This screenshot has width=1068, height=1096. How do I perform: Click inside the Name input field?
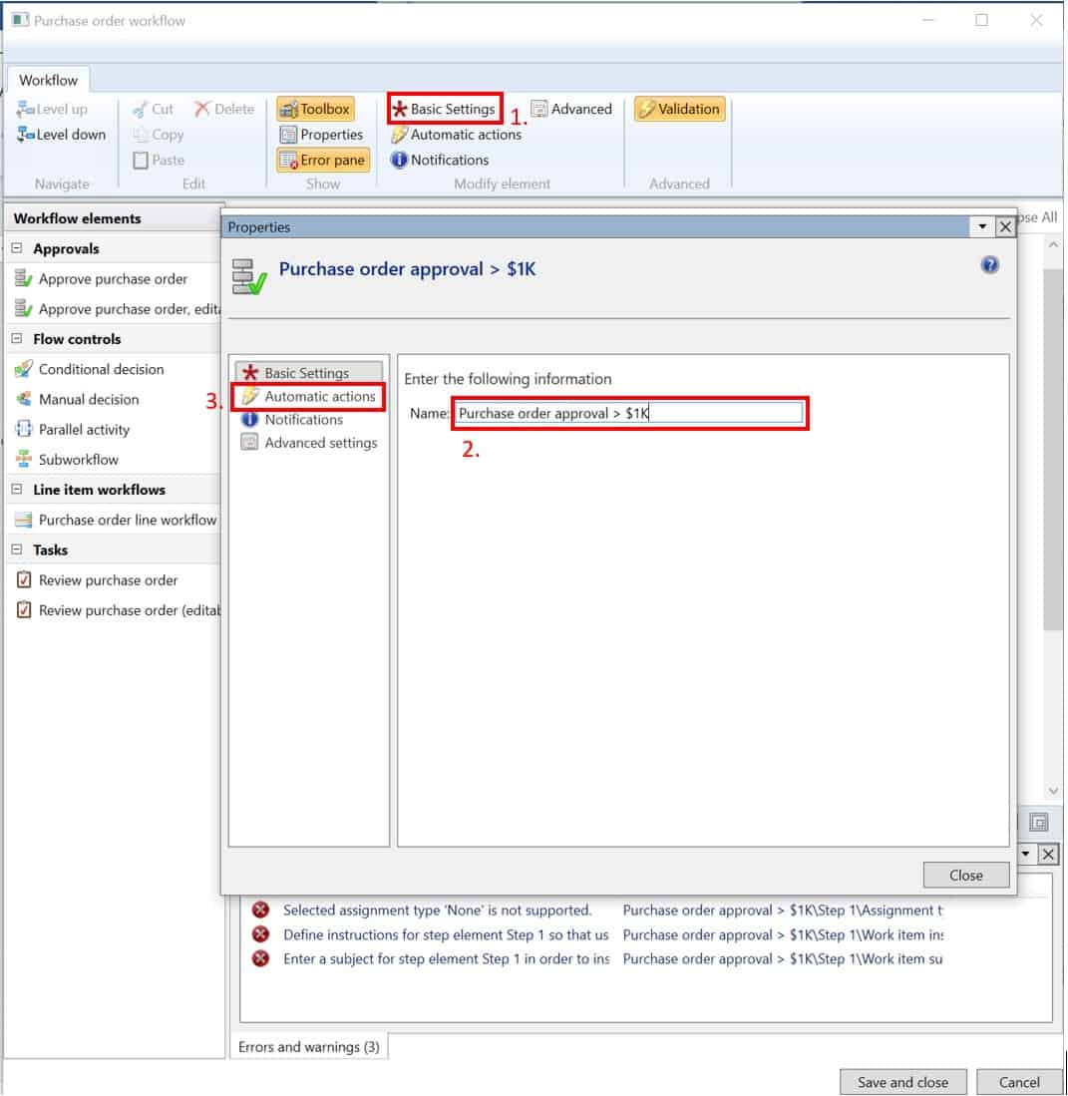(x=628, y=413)
